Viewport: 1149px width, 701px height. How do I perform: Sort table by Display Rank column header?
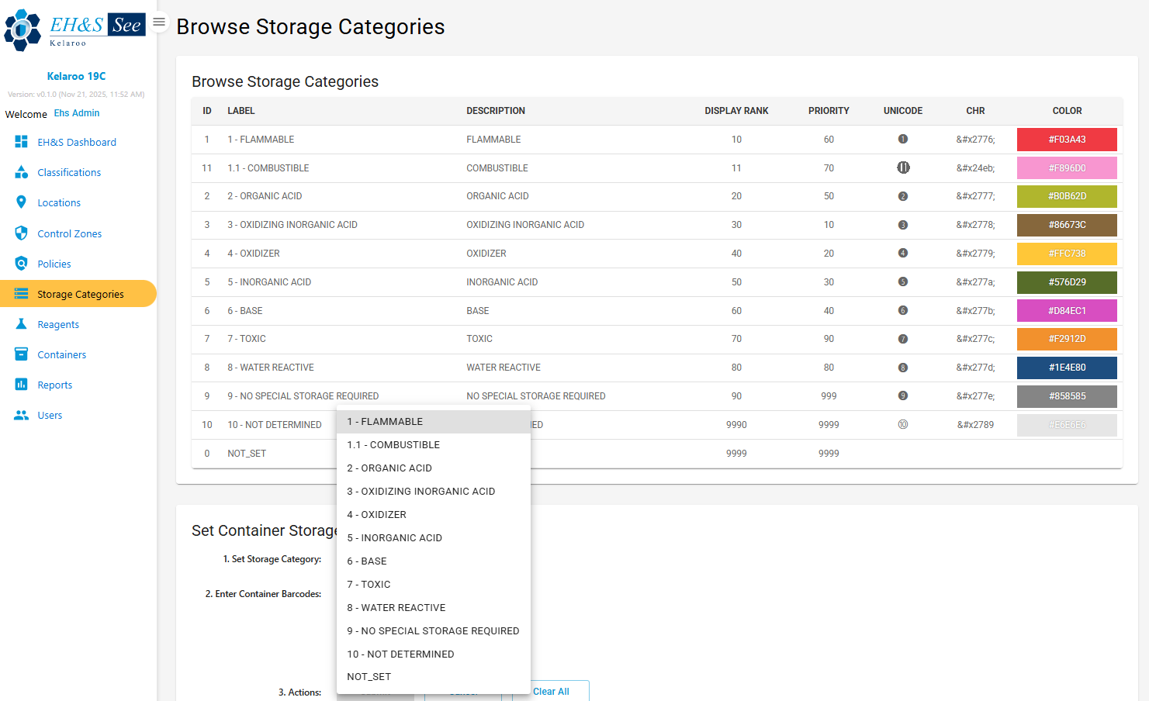735,111
